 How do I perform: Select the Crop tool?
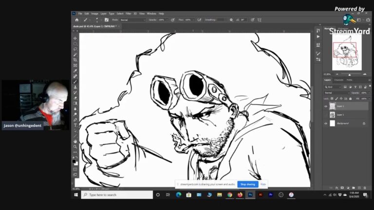click(x=75, y=60)
